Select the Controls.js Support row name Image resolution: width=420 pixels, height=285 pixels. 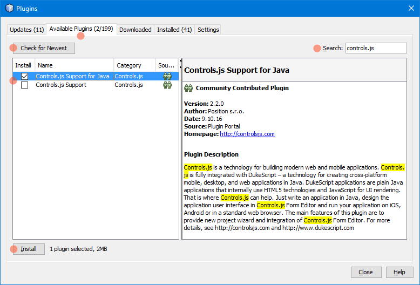(61, 85)
